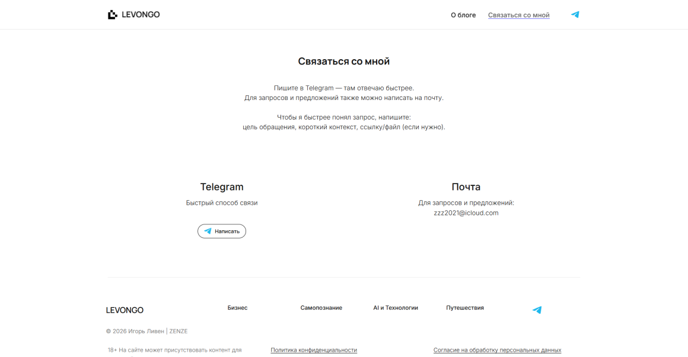Select Связаться со мной in top navigation
Screen dimensions: 688x357
tap(518, 15)
